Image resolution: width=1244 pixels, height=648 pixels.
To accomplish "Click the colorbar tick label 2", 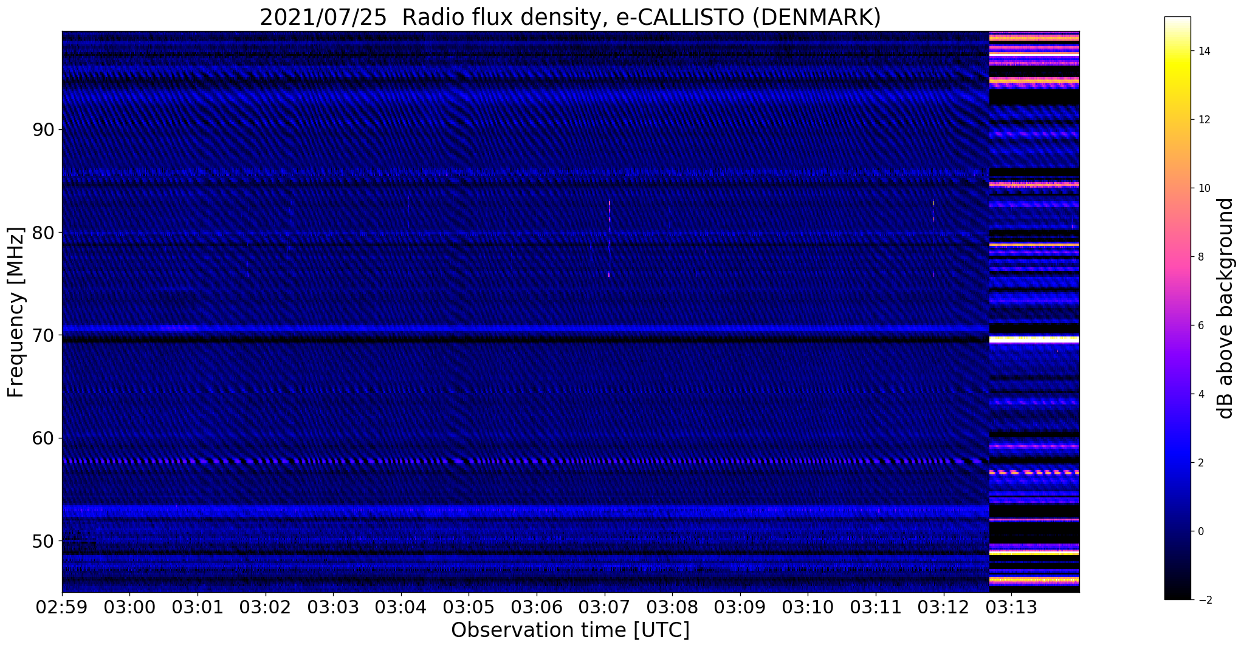I will click(1200, 463).
